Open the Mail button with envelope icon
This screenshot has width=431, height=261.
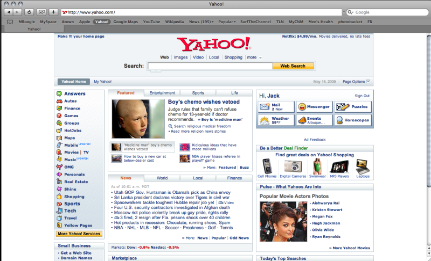276,107
